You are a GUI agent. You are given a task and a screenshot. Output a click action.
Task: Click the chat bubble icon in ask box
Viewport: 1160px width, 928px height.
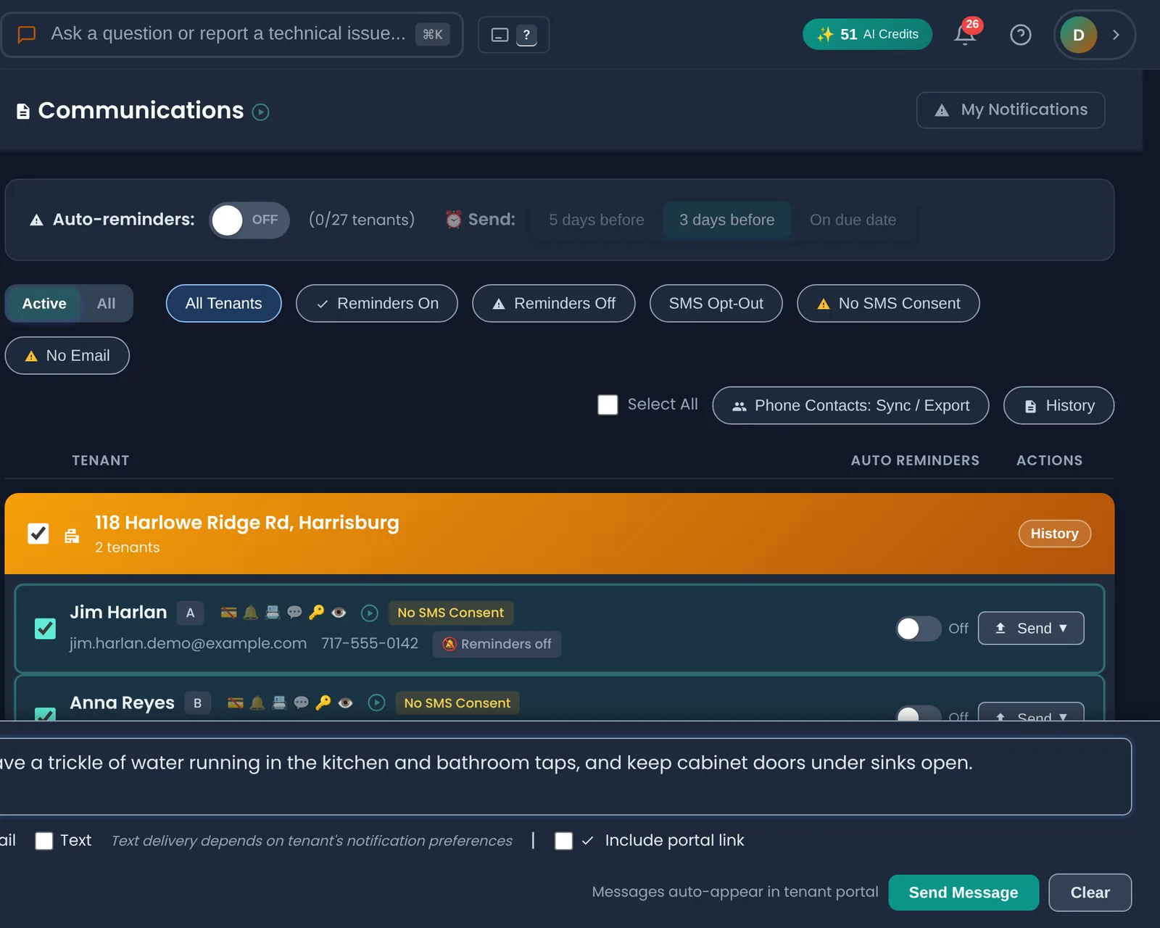tap(26, 34)
